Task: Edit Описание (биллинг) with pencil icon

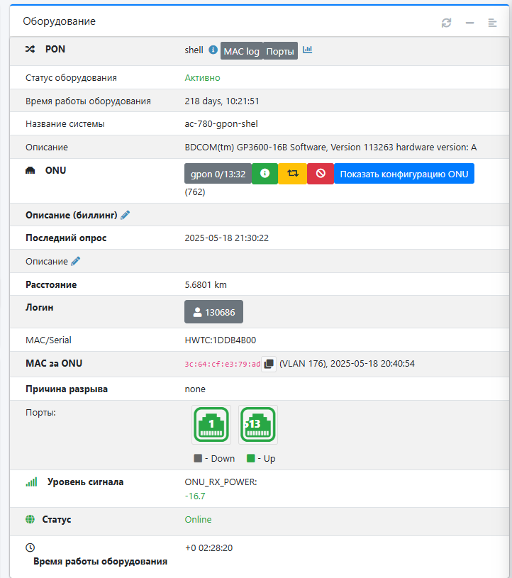Action: coord(126,215)
